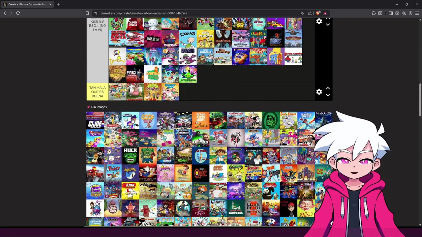Open site information icon beside the URL
Image resolution: width=422 pixels, height=237 pixels.
coord(96,13)
